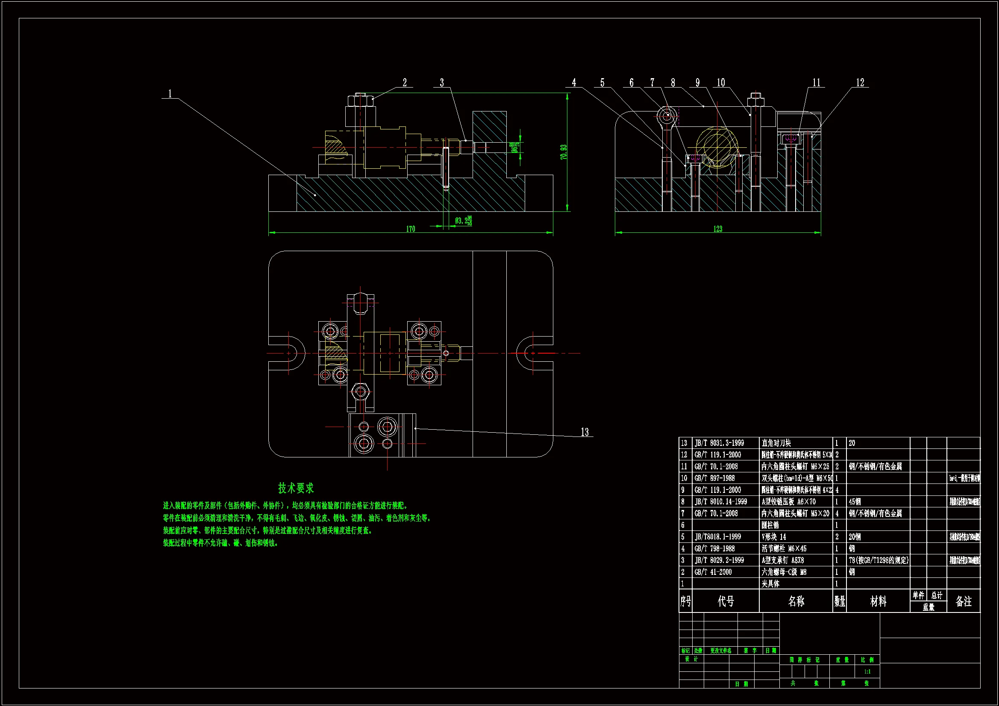The height and width of the screenshot is (706, 999).
Task: Select the 1:1 scale value cell
Action: pos(867,672)
